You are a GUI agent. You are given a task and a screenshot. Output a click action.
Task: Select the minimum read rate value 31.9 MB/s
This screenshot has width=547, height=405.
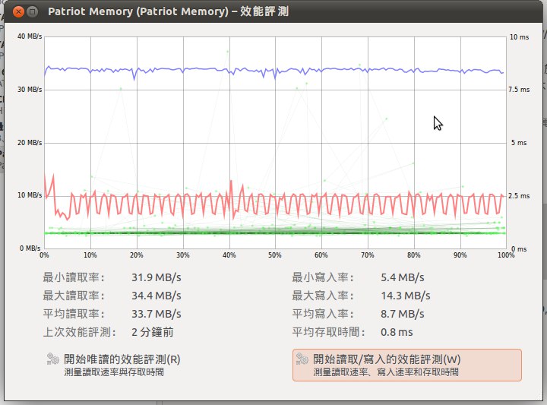click(x=157, y=277)
